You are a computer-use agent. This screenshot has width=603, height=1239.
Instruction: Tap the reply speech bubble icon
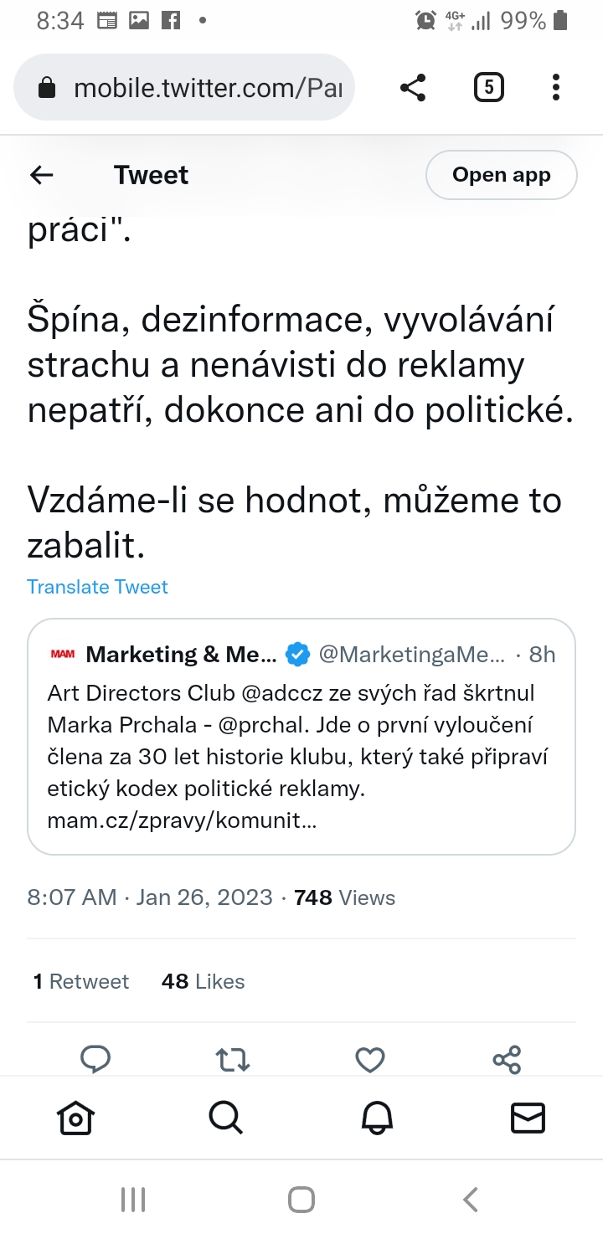95,1059
